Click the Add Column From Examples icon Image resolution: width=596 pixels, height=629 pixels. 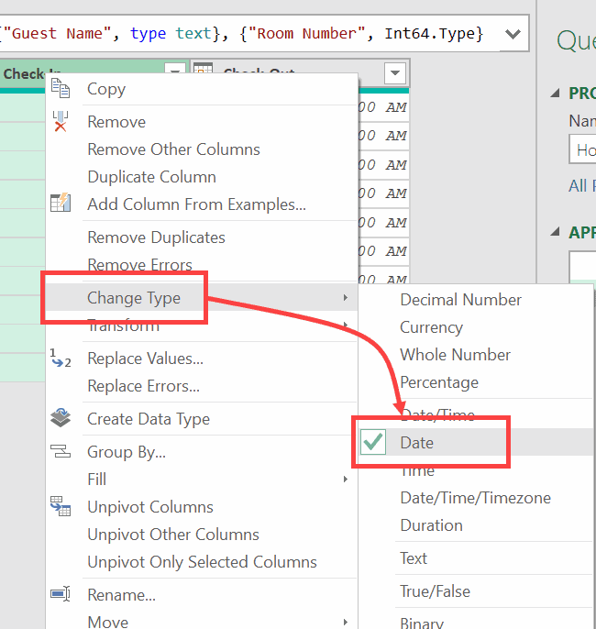pos(61,203)
